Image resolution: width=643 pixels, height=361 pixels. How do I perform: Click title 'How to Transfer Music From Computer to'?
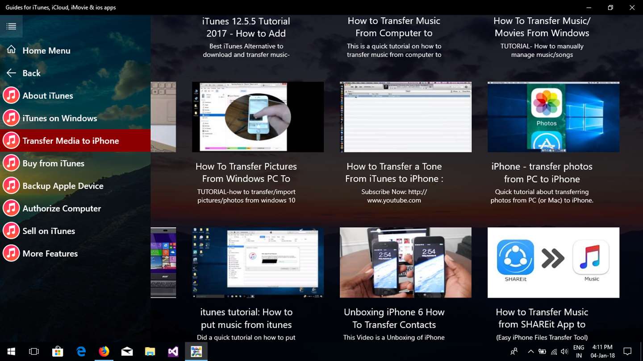(394, 27)
